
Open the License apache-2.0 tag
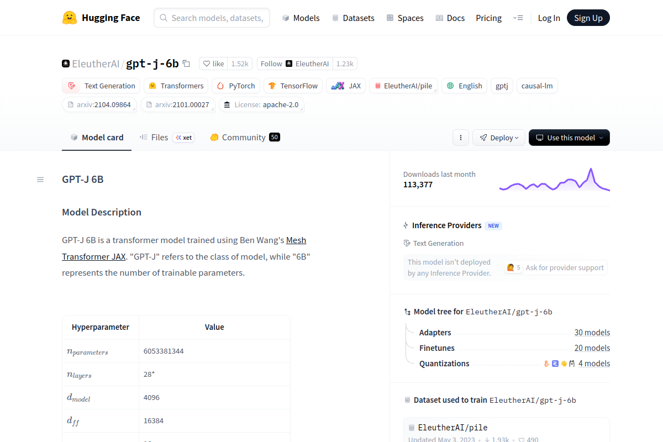coord(261,104)
